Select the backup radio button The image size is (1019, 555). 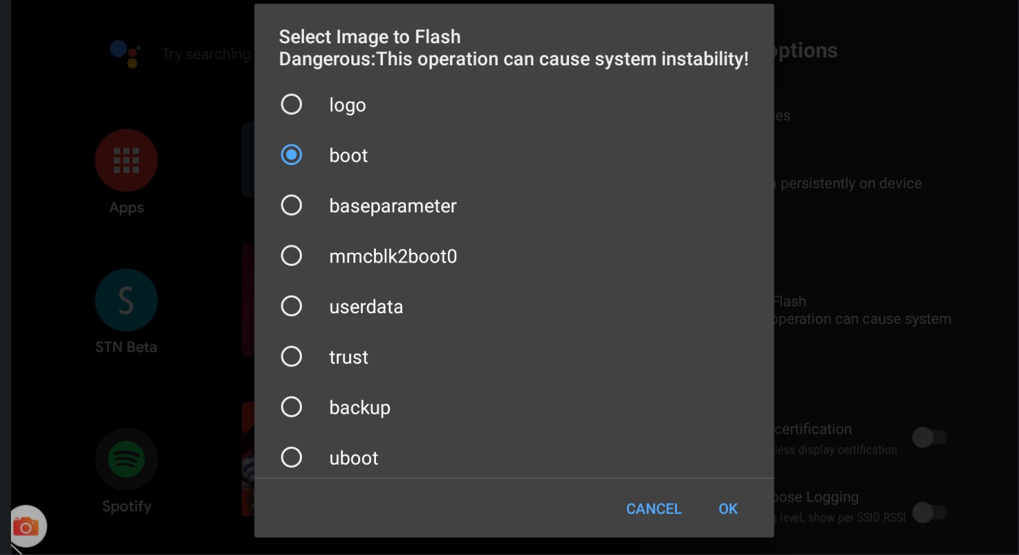coord(292,407)
